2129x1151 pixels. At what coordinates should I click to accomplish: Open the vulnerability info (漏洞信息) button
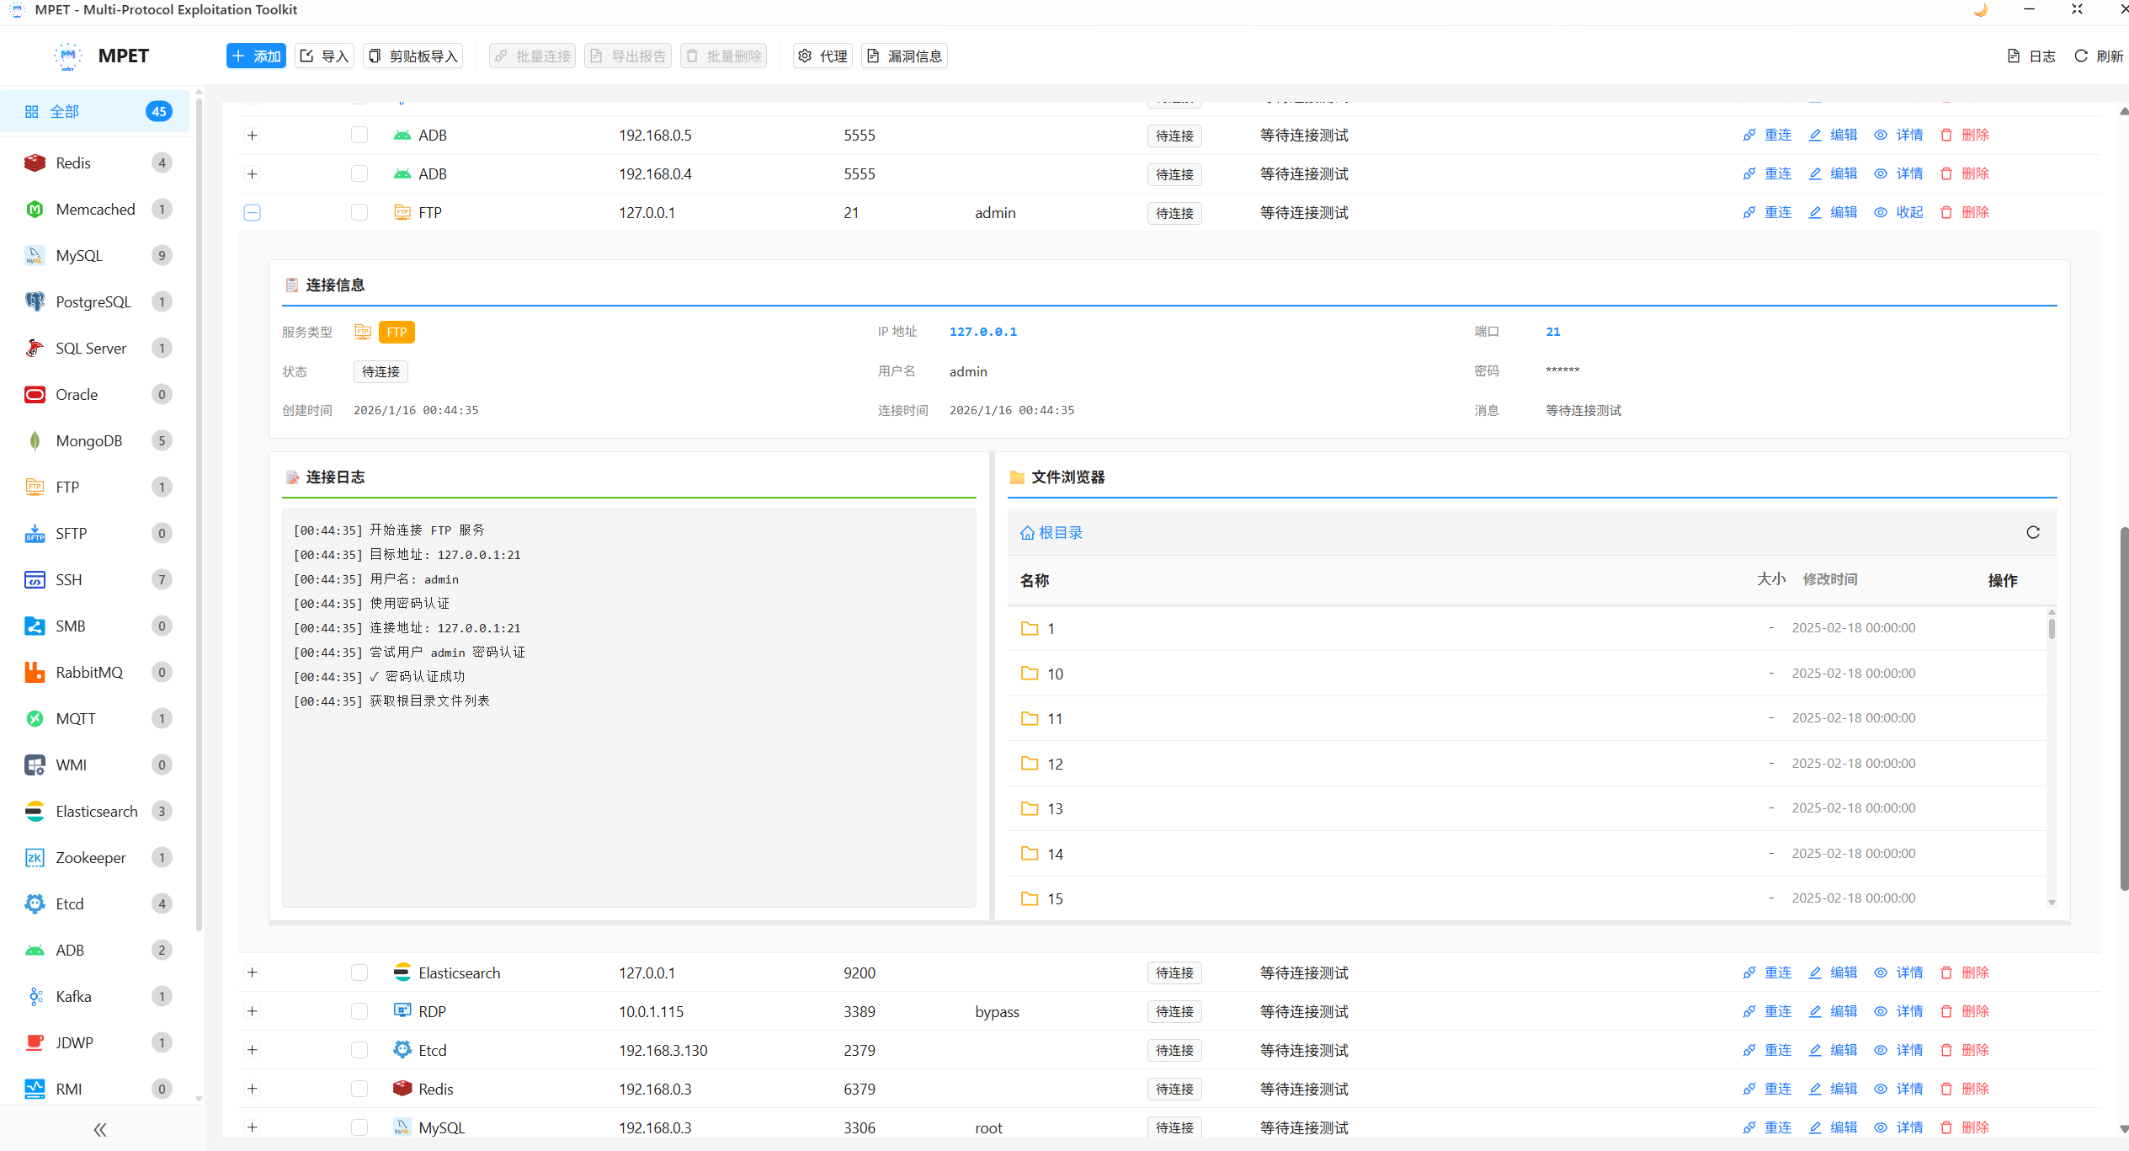(904, 56)
